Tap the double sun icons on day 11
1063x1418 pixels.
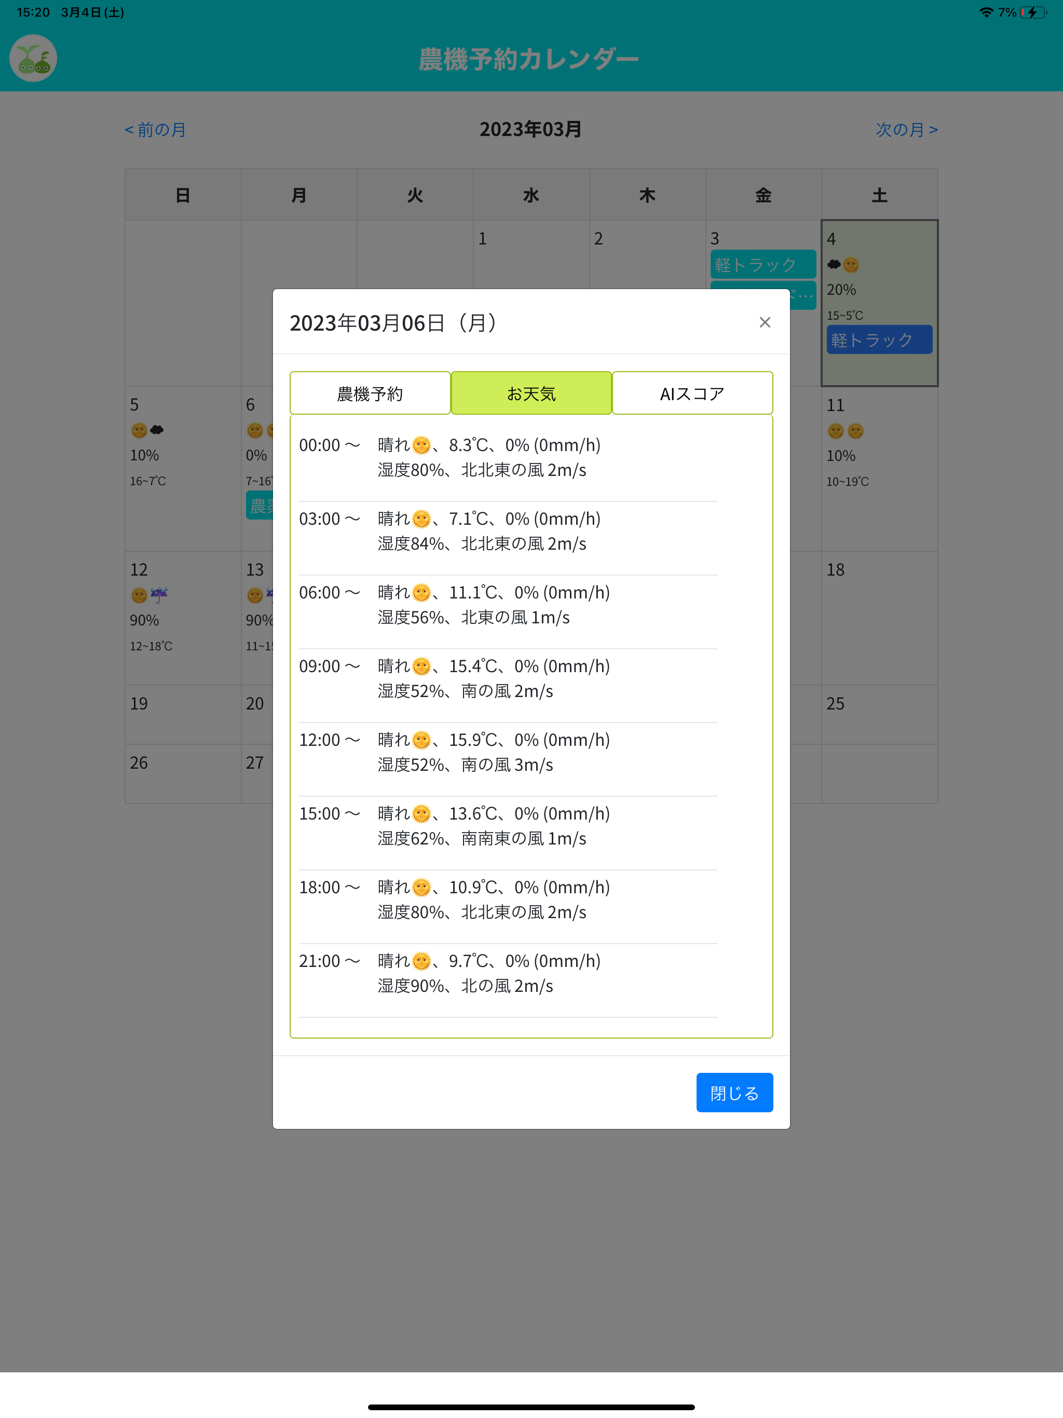pos(846,431)
